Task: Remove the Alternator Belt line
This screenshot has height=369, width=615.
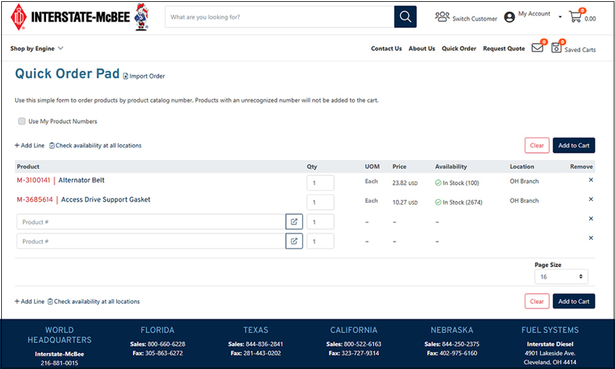Action: (590, 180)
